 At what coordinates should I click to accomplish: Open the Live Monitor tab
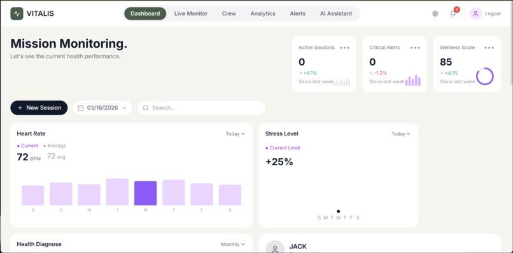coord(191,14)
